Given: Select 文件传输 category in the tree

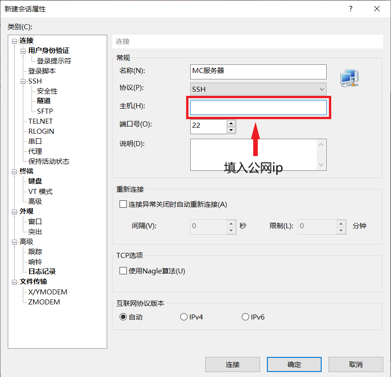Looking at the screenshot, I should click(x=33, y=282).
